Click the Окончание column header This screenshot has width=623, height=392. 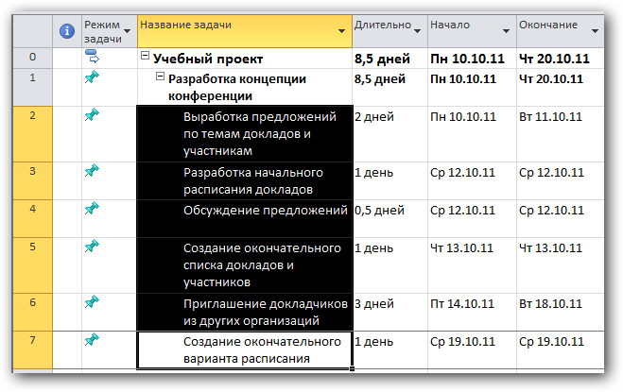coord(561,31)
